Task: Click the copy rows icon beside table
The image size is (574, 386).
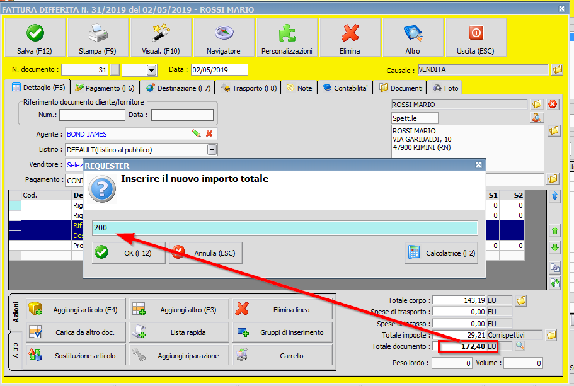Action: pyautogui.click(x=555, y=268)
